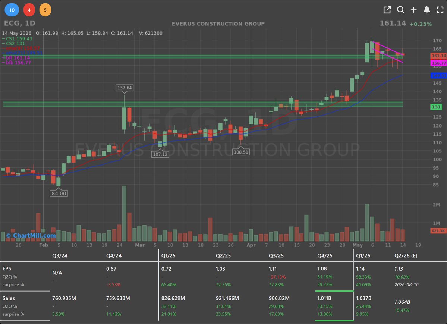
Task: Open the bell alert icon
Action: (427, 10)
